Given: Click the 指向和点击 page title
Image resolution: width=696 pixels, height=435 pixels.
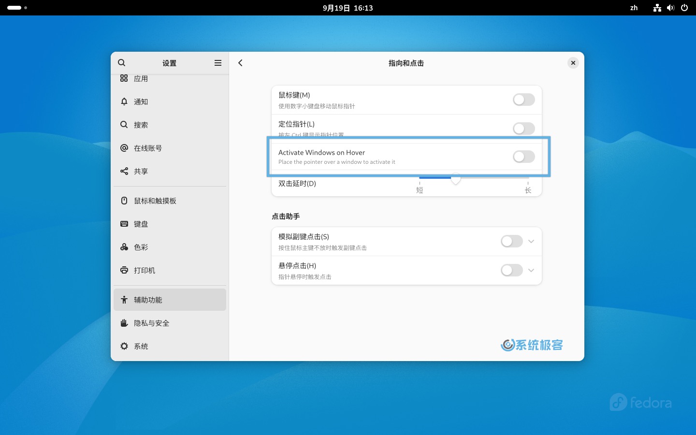Looking at the screenshot, I should (406, 63).
